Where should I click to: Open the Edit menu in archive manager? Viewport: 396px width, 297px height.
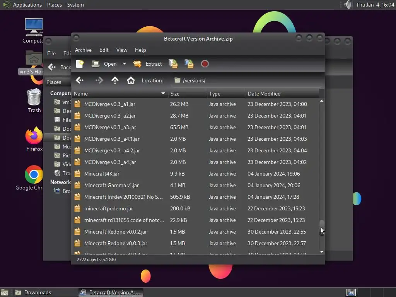point(104,50)
